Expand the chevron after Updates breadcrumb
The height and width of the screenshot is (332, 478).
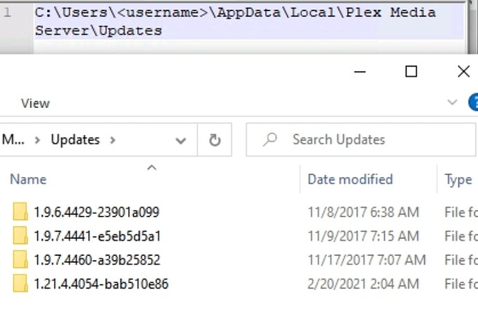tap(112, 140)
